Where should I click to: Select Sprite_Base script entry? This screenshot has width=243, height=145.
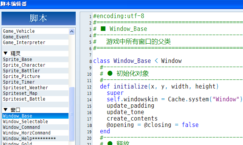coord(36,60)
